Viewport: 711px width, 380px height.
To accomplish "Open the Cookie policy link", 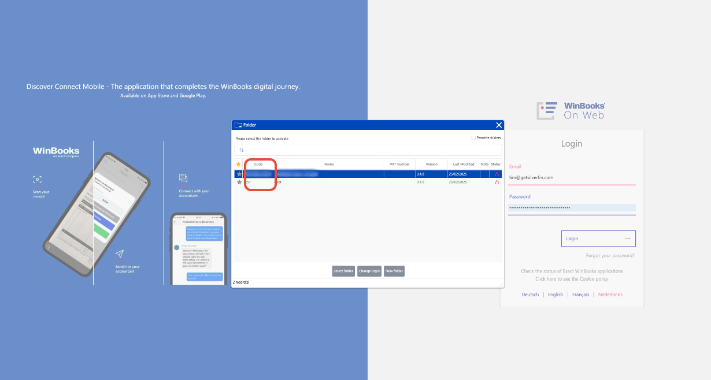I will (x=572, y=279).
